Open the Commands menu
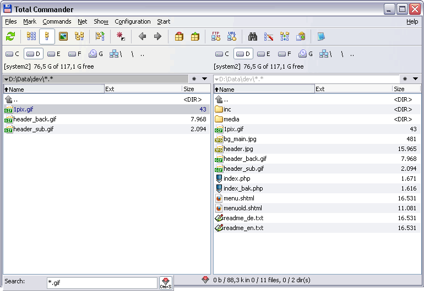The height and width of the screenshot is (291, 424). [57, 21]
